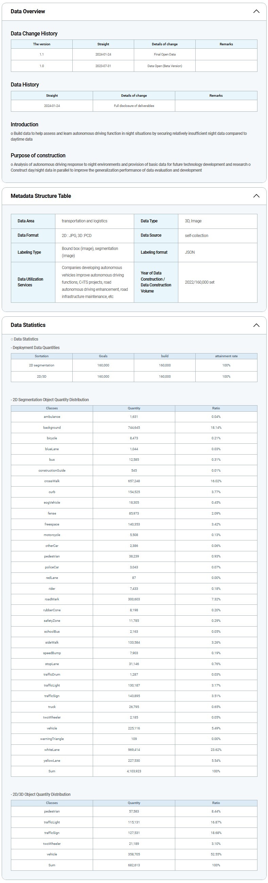Click "Full disclosure of deliverables" cell
268x883 pixels.
point(133,106)
